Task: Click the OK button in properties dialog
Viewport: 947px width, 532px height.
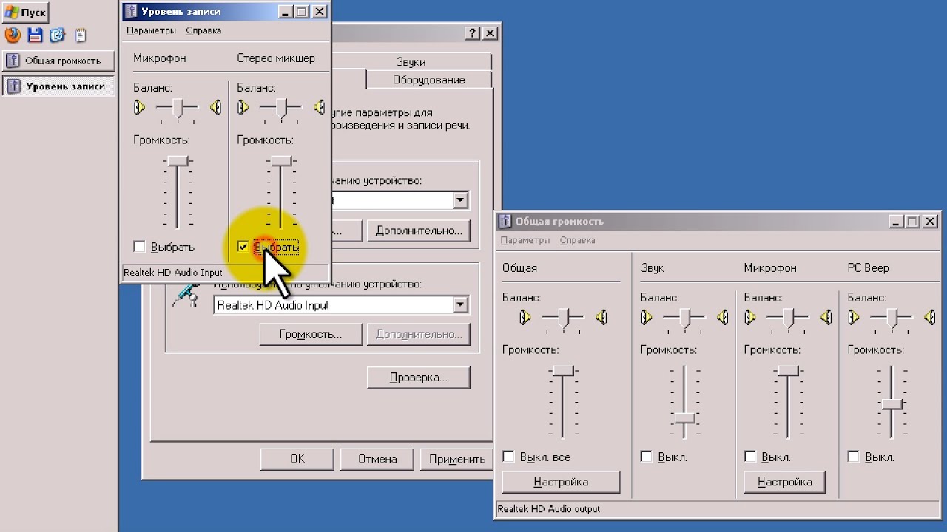Action: click(297, 459)
